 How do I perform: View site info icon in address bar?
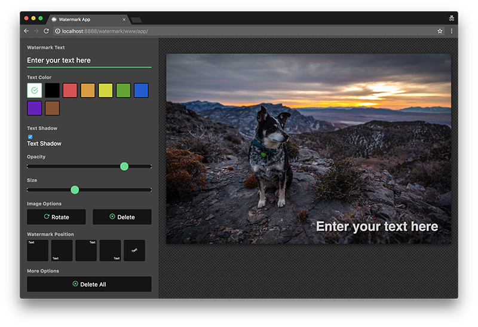[x=57, y=31]
